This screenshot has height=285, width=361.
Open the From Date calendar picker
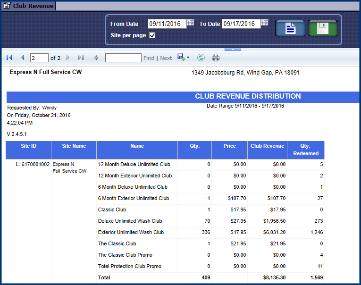(x=191, y=23)
